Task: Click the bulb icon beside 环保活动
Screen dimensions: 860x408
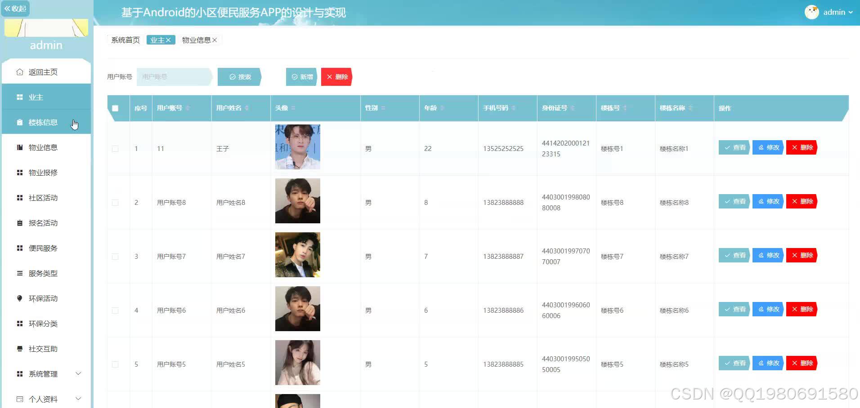Action: pos(19,298)
